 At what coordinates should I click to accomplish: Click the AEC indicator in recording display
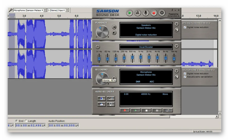click(152, 82)
